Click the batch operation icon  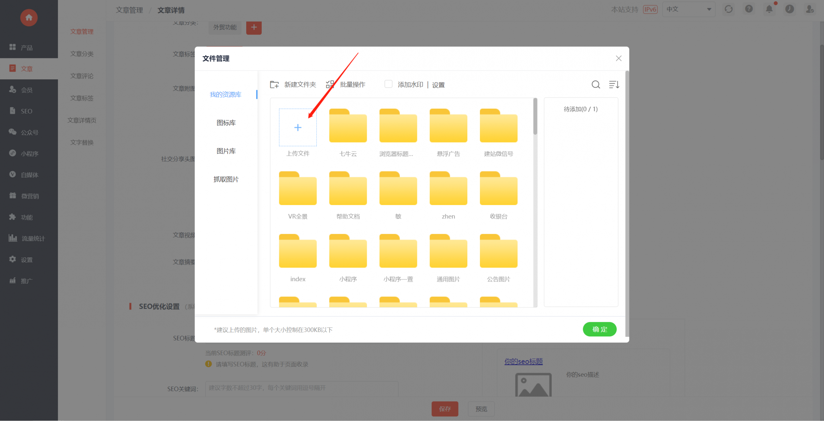click(x=330, y=85)
